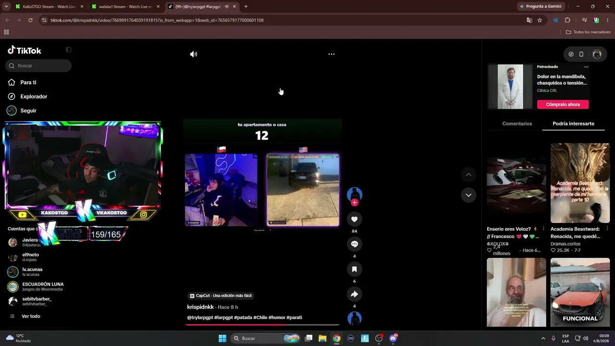The width and height of the screenshot is (615, 346).
Task: Click the #larpgpt hashtag
Action: (223, 318)
